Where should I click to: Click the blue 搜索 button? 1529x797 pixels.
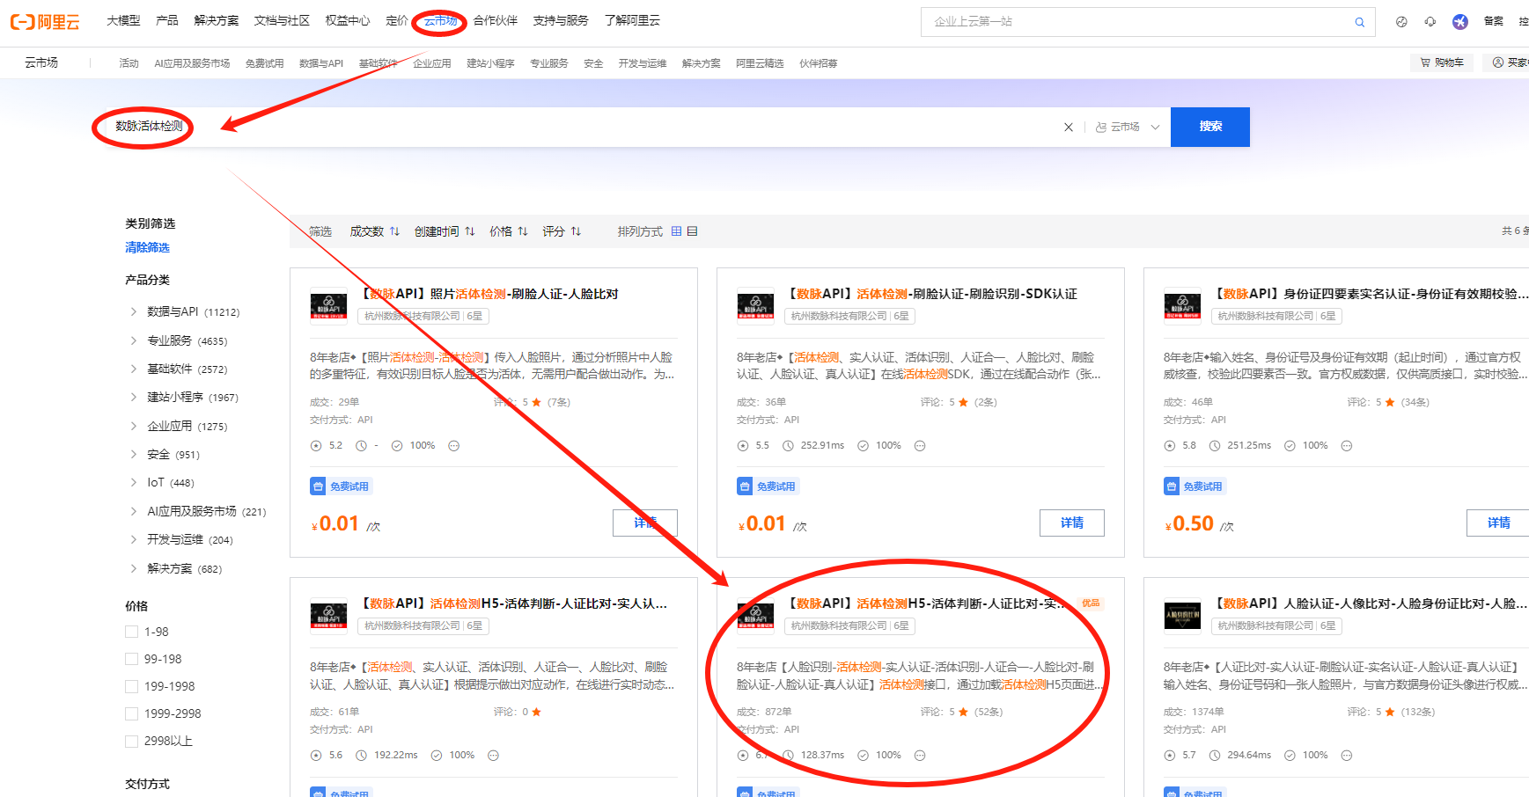click(1210, 127)
